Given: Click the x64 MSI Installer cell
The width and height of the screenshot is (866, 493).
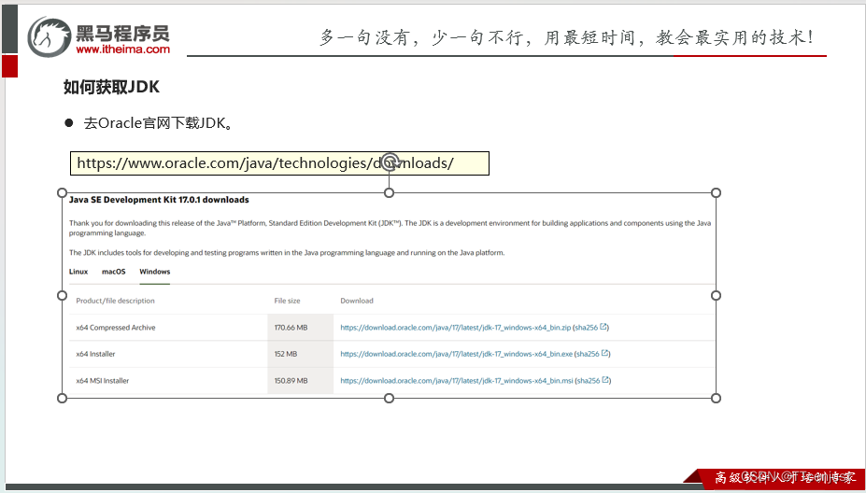Looking at the screenshot, I should point(103,380).
